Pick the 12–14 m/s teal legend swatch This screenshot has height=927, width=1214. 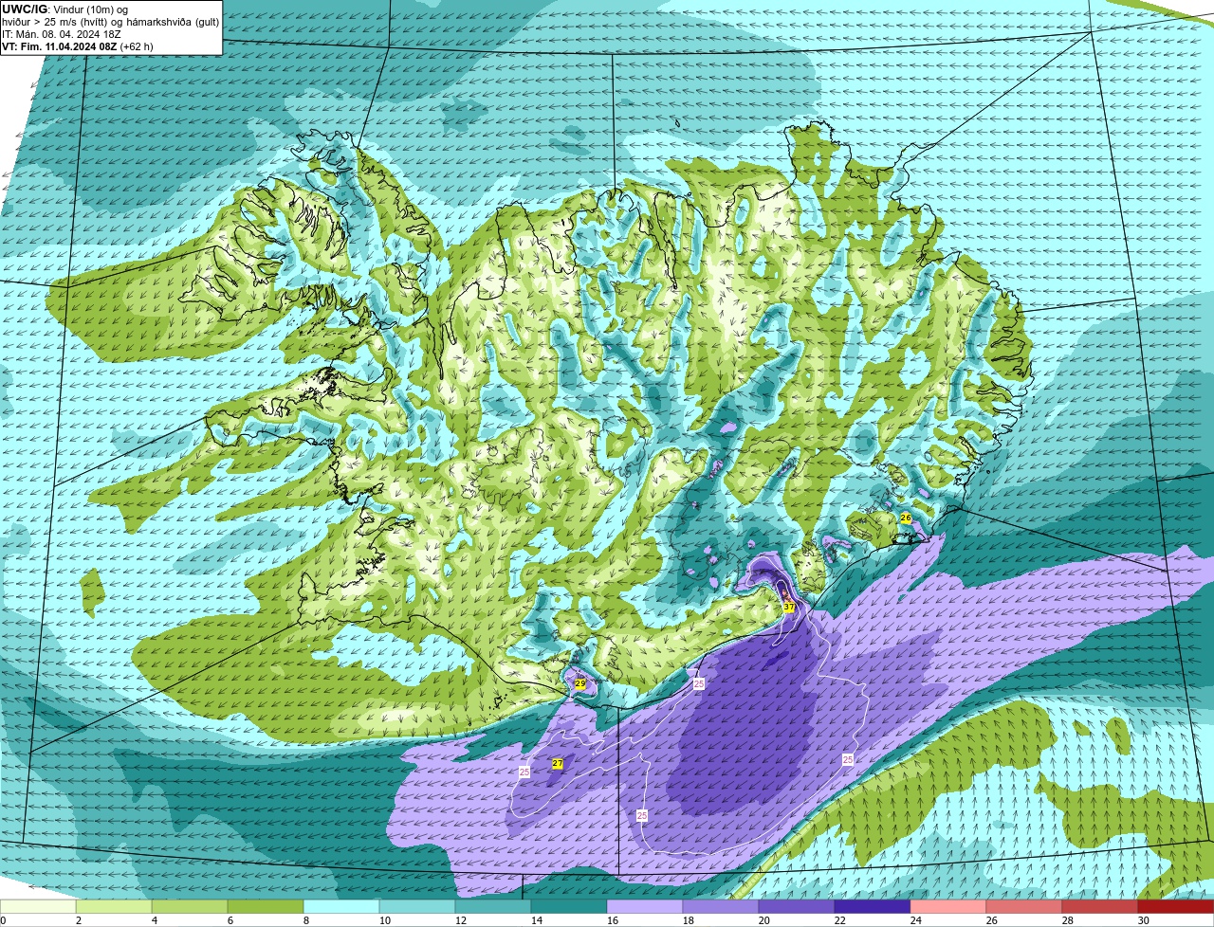coord(493,907)
